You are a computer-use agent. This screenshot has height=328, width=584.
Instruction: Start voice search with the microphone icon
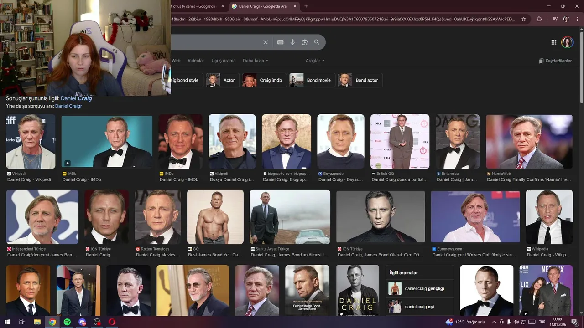point(292,42)
